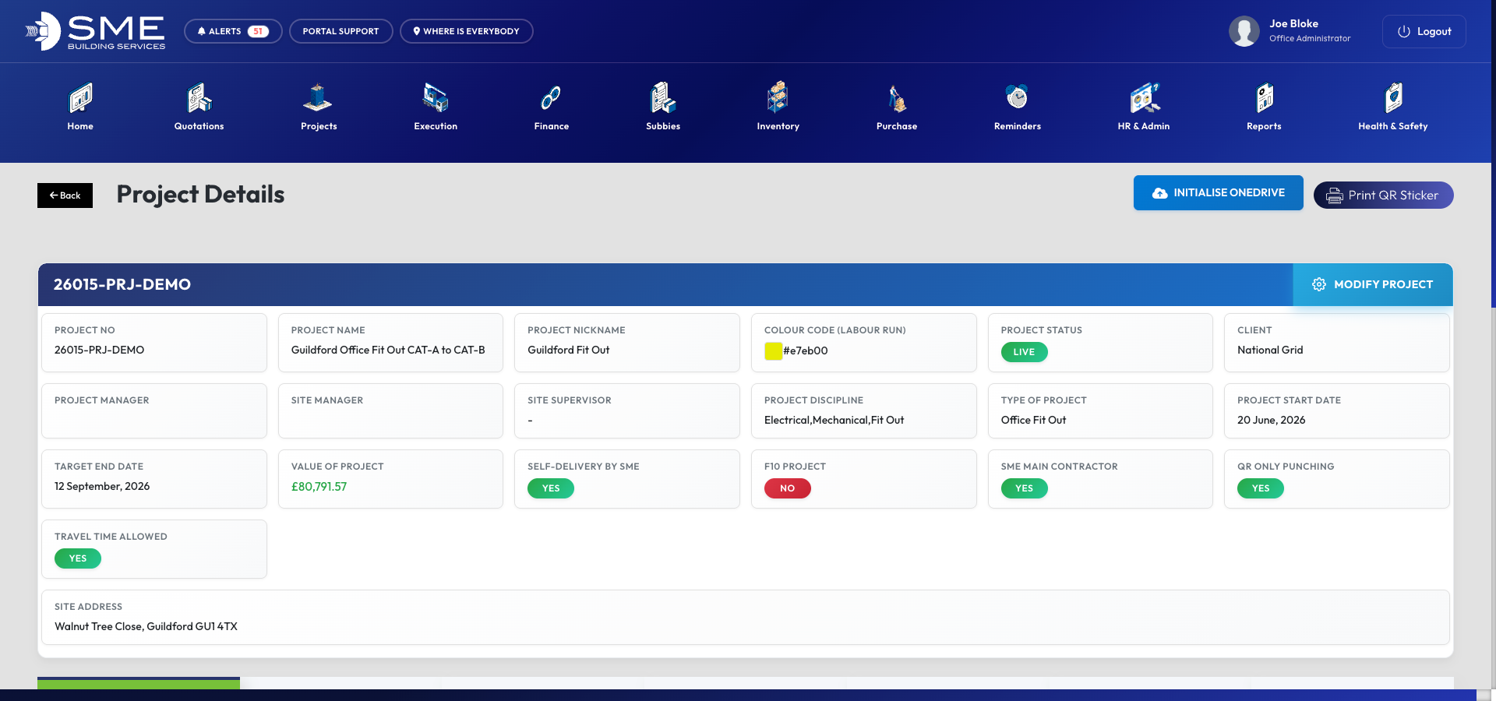Click the Print QR Sticker button

(1383, 195)
